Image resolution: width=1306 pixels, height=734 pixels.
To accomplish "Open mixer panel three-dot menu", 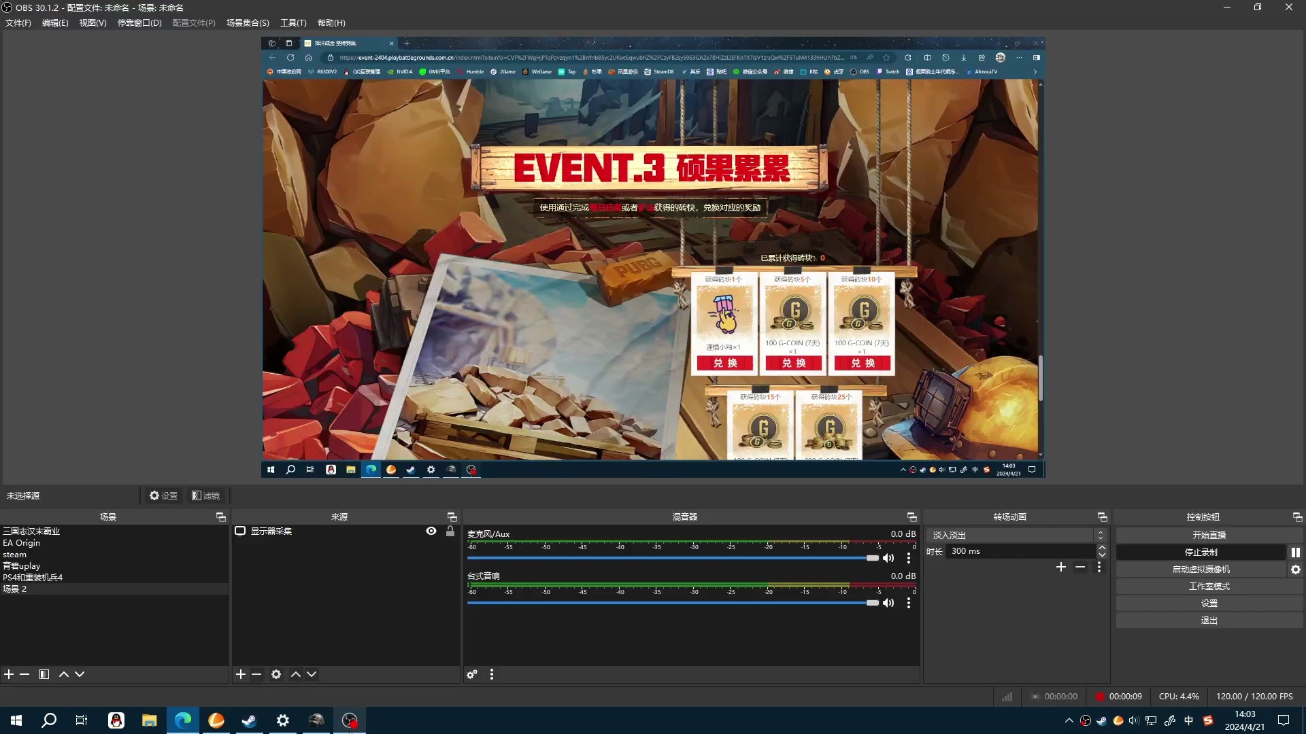I will pyautogui.click(x=492, y=674).
